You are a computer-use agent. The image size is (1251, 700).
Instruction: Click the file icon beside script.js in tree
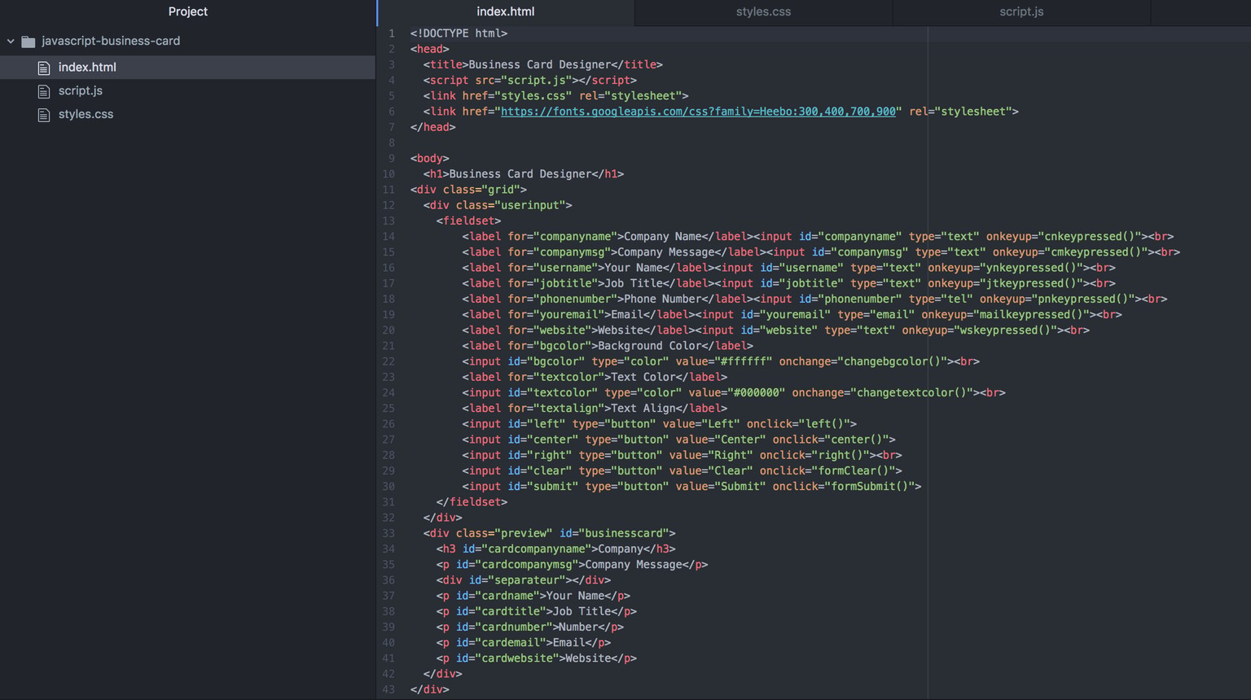click(44, 91)
